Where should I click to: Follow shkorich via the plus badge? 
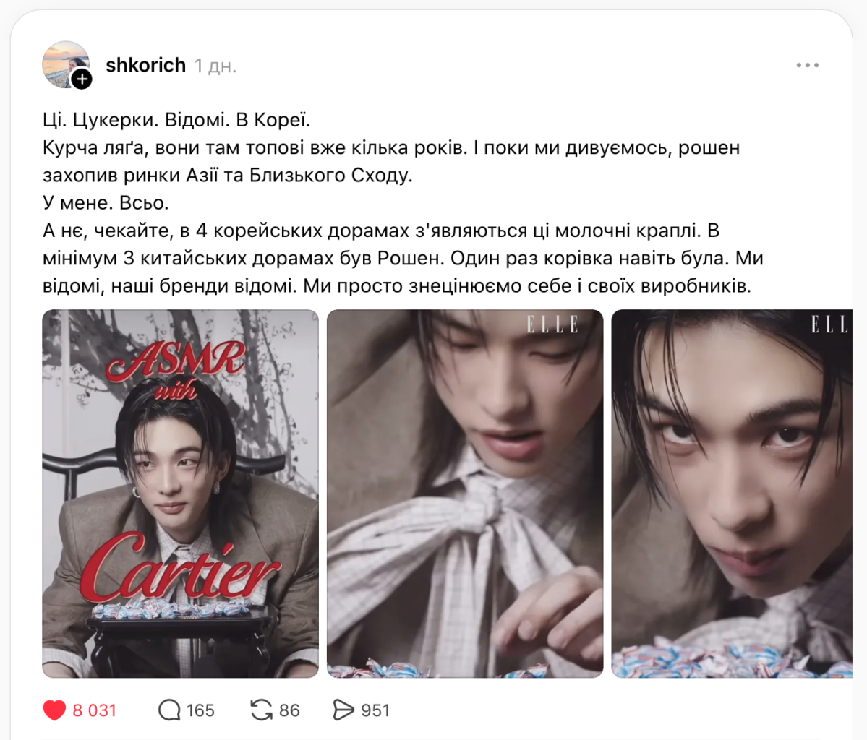coord(82,79)
